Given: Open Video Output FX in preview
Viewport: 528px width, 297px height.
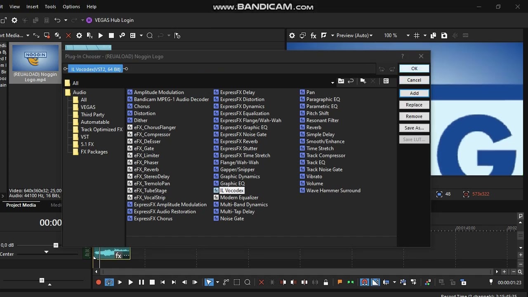Looking at the screenshot, I should pyautogui.click(x=313, y=35).
